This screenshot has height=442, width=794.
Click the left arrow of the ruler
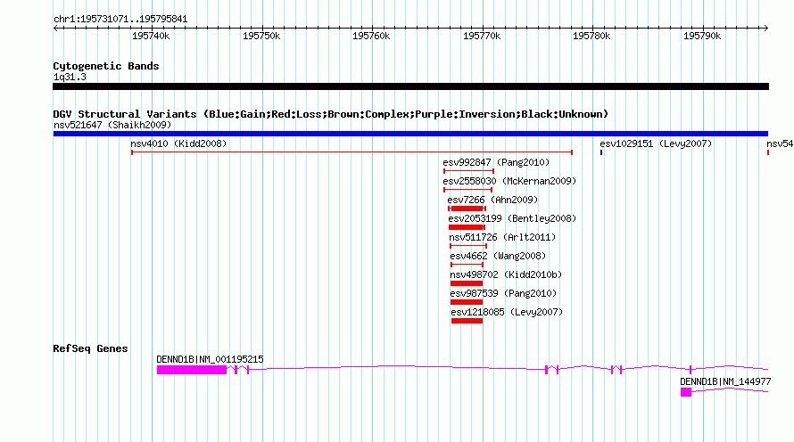(x=55, y=29)
